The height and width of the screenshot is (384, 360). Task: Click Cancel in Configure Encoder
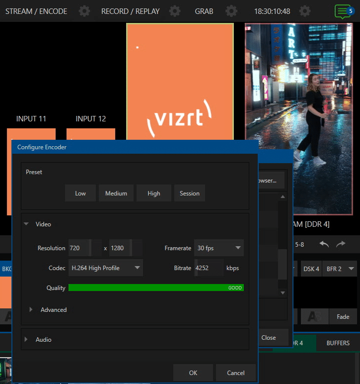point(236,373)
